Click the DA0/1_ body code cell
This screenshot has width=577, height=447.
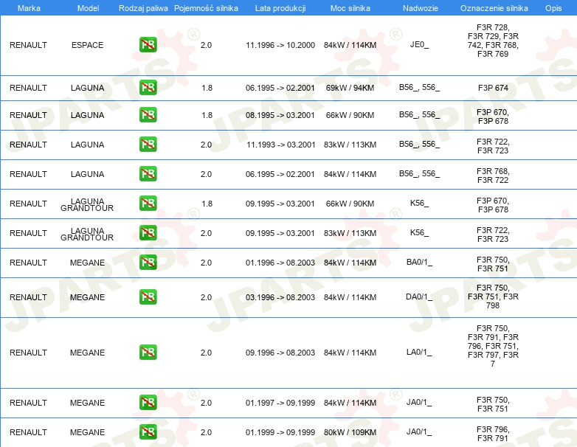tap(419, 297)
